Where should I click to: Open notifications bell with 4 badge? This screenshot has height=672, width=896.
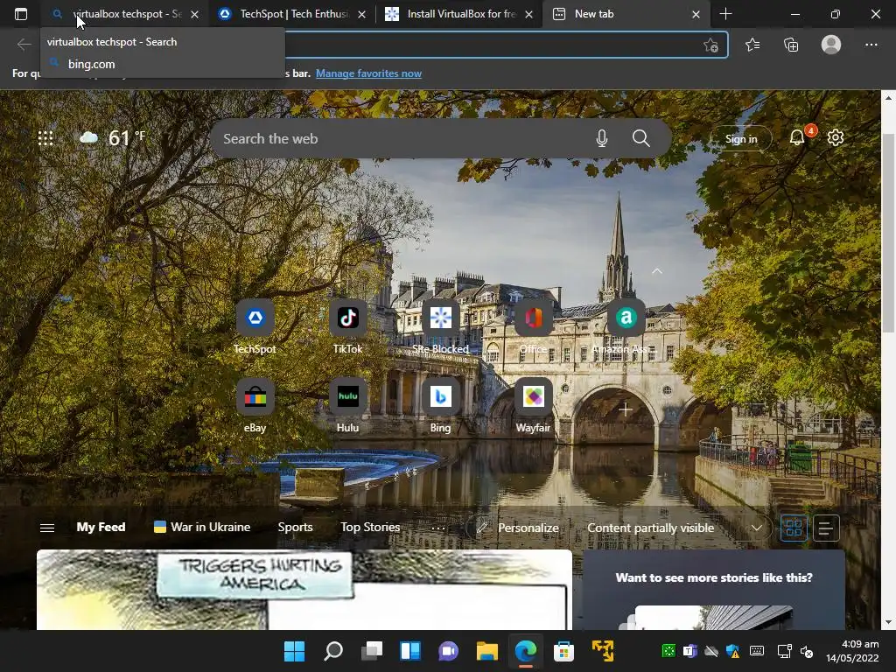pos(798,137)
